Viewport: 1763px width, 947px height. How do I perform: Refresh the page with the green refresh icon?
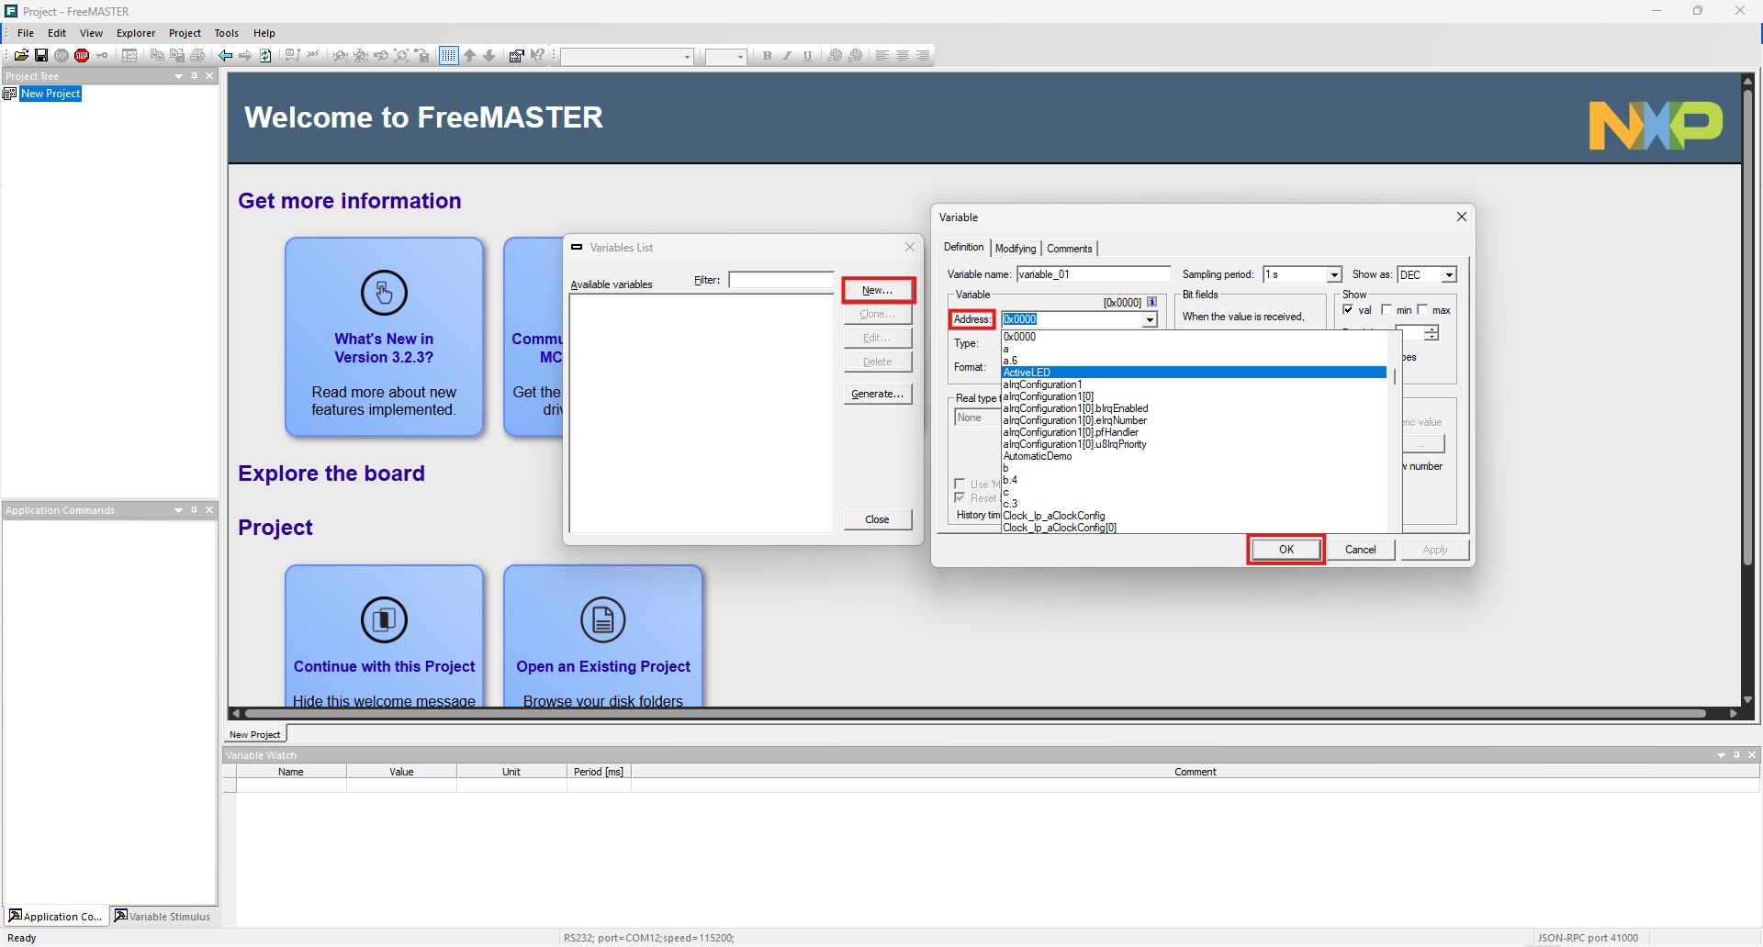point(265,56)
